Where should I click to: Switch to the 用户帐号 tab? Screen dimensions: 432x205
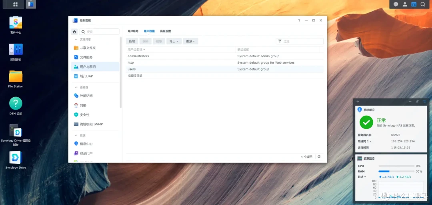pyautogui.click(x=133, y=31)
